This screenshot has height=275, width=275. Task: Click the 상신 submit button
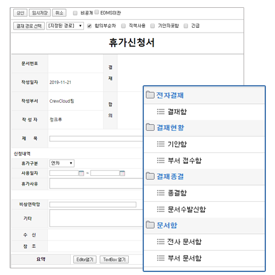[20, 13]
